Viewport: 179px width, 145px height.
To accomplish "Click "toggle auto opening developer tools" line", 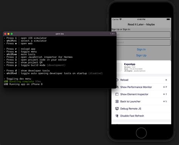I will coord(62,73).
